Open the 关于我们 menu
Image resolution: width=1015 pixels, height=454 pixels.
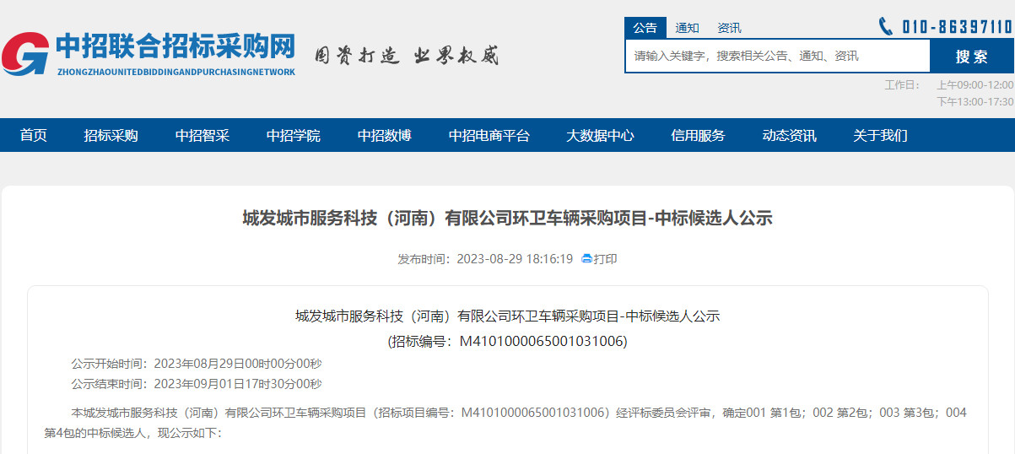(880, 135)
